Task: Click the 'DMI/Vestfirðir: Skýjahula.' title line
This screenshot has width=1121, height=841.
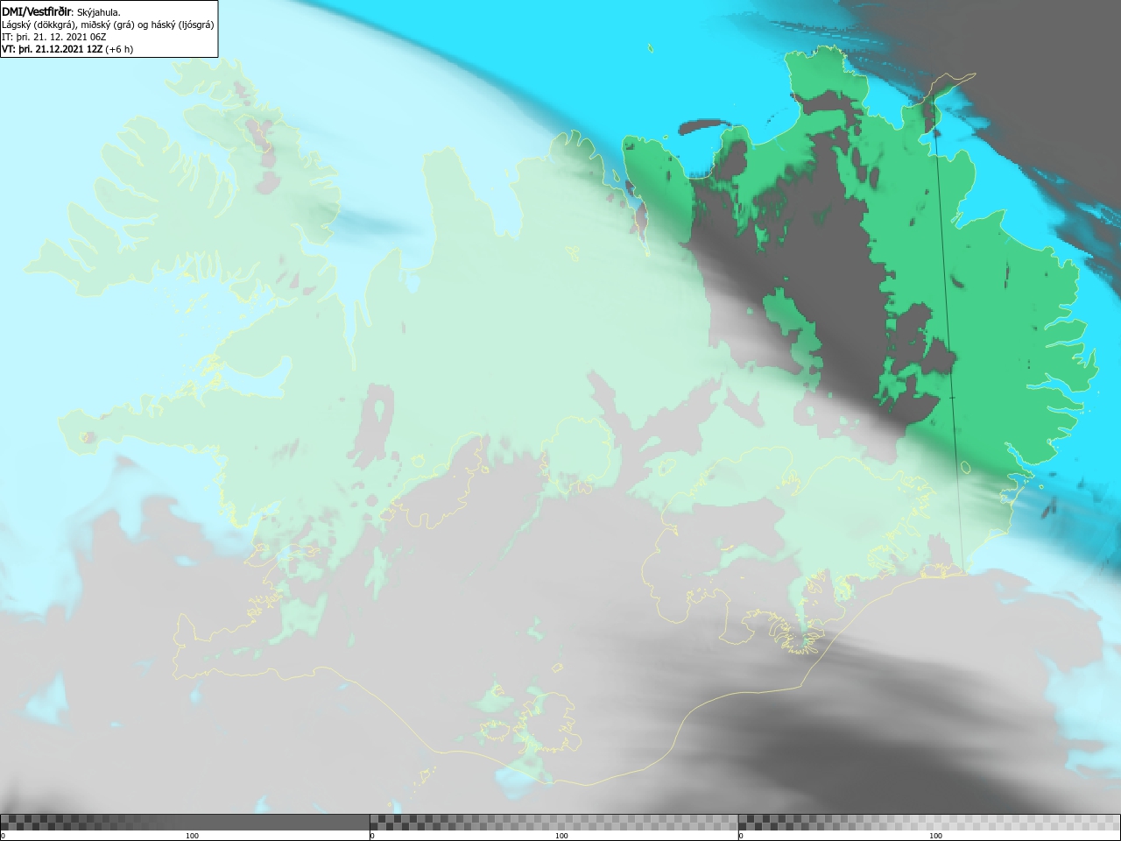Action: 61,12
